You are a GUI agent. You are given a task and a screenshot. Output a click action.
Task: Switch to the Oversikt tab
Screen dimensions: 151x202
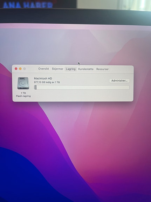tap(43, 69)
